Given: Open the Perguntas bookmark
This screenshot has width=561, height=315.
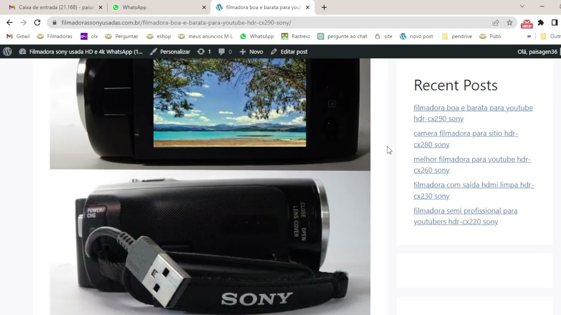Looking at the screenshot, I should pos(121,36).
